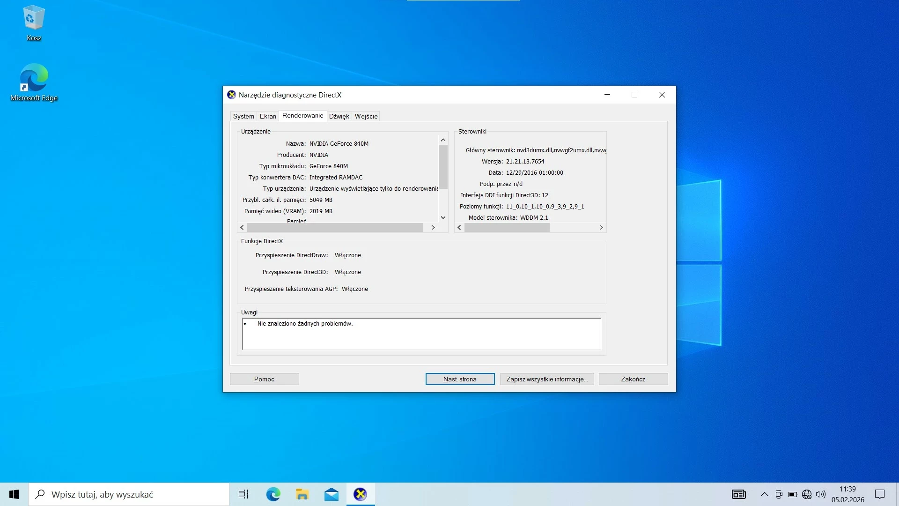Click the Nast. strona button
Screen dimensions: 899x506
point(460,379)
